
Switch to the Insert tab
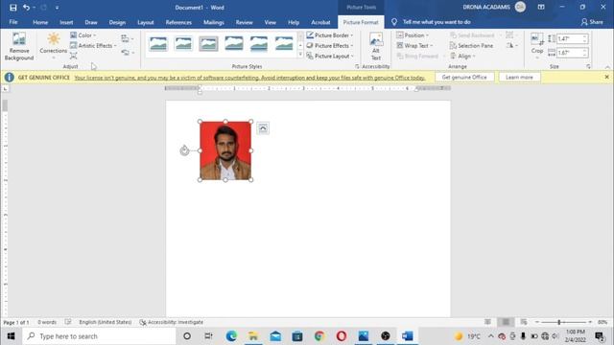point(66,22)
